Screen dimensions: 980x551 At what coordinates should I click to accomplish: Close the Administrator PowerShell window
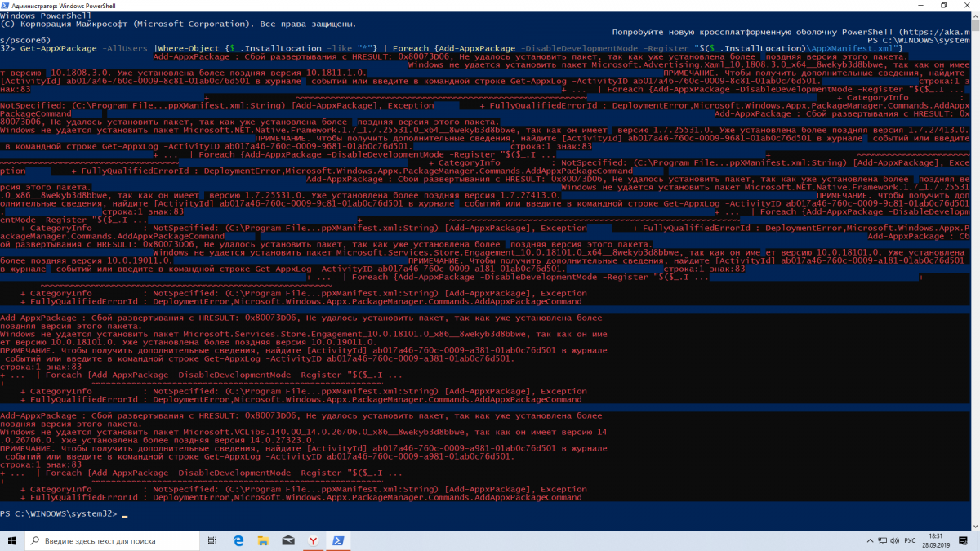pos(967,6)
